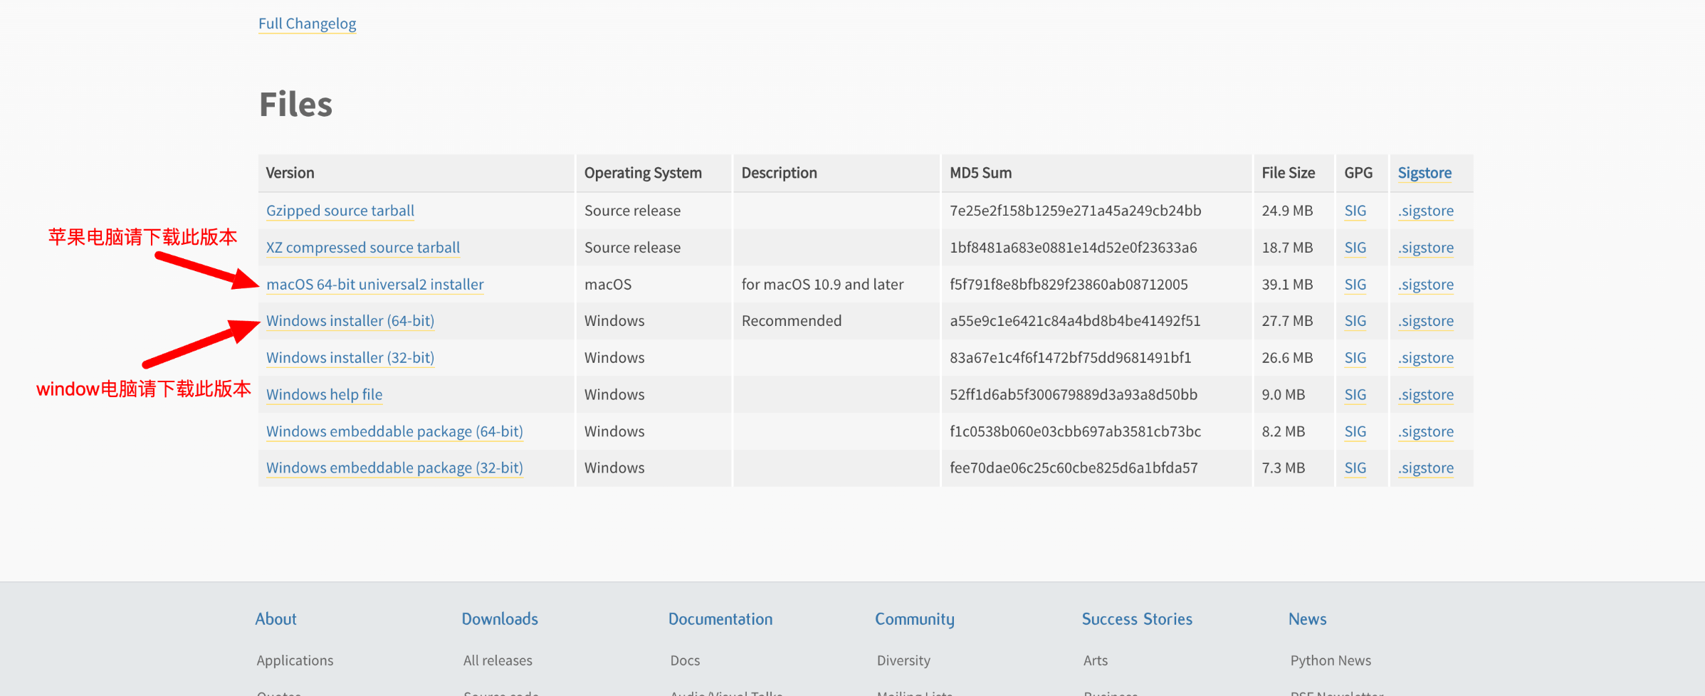Screen dimensions: 1705x696
Task: Open .sigstore link for Windows installer (64-bit)
Action: 1425,321
